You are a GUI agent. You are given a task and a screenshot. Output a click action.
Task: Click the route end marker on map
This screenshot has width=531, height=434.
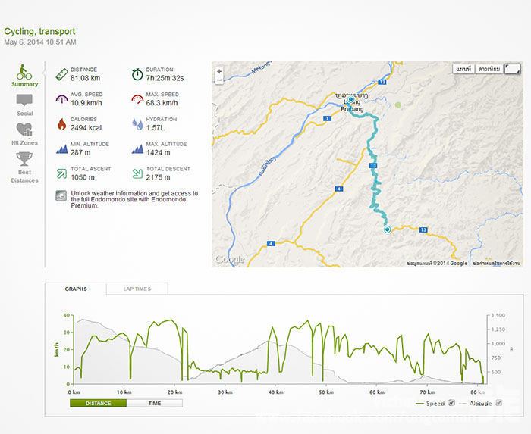point(387,229)
